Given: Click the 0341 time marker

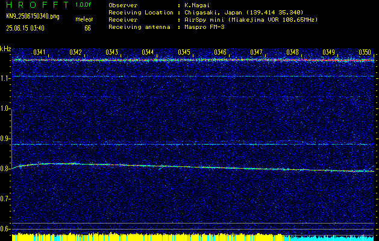Looking at the screenshot, I should click(39, 52).
